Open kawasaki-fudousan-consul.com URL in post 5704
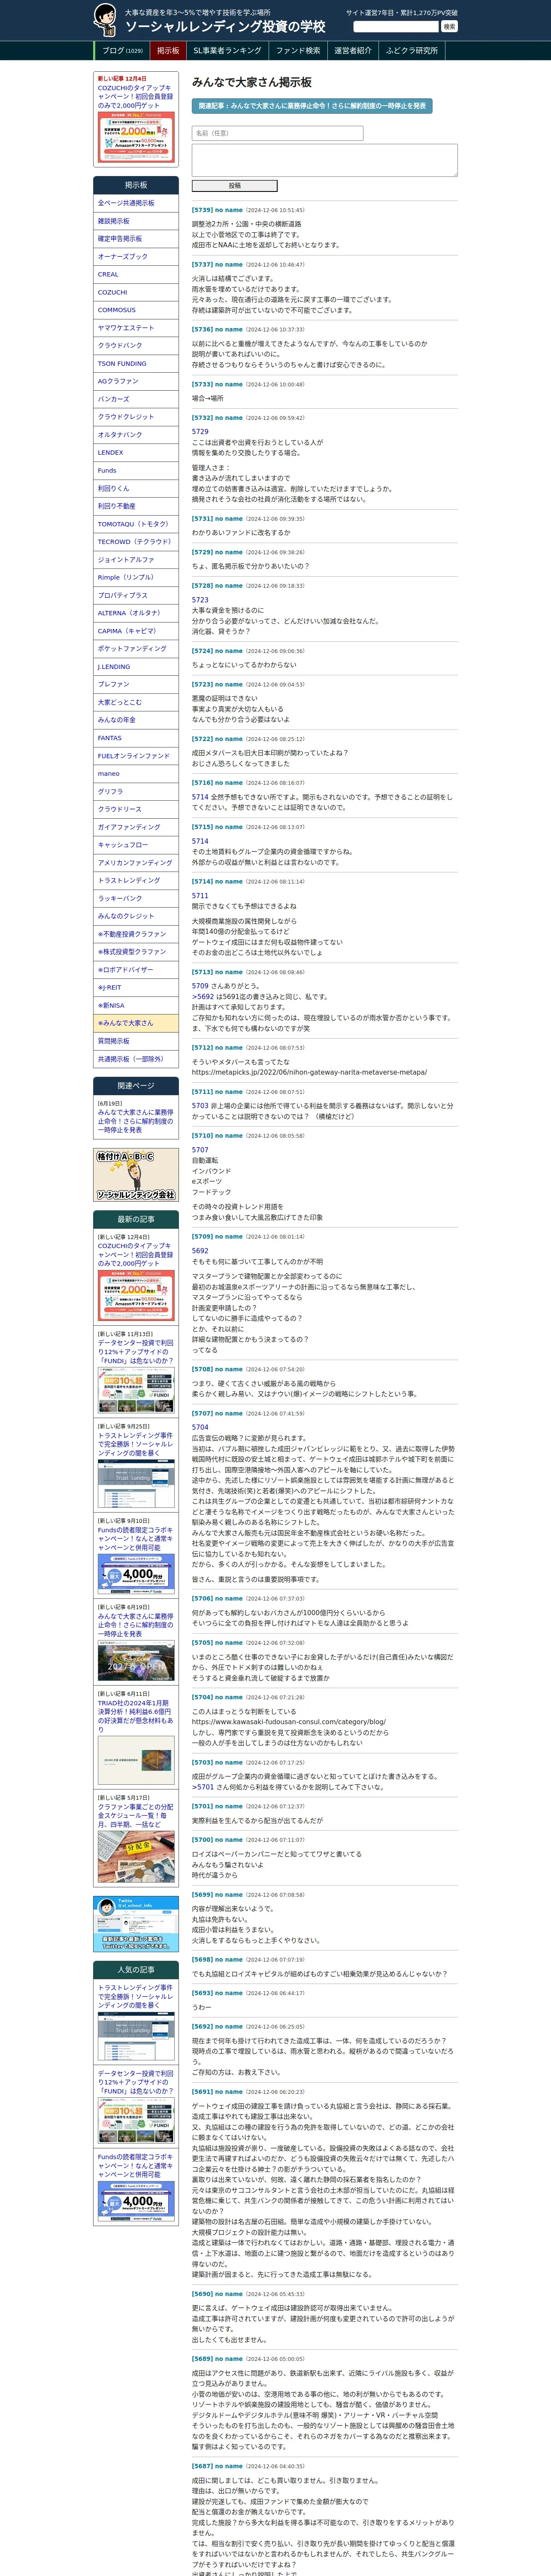551x2576 pixels. click(x=288, y=1722)
